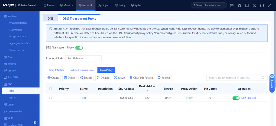Expand the DHCP menu chevron

pos(35,105)
